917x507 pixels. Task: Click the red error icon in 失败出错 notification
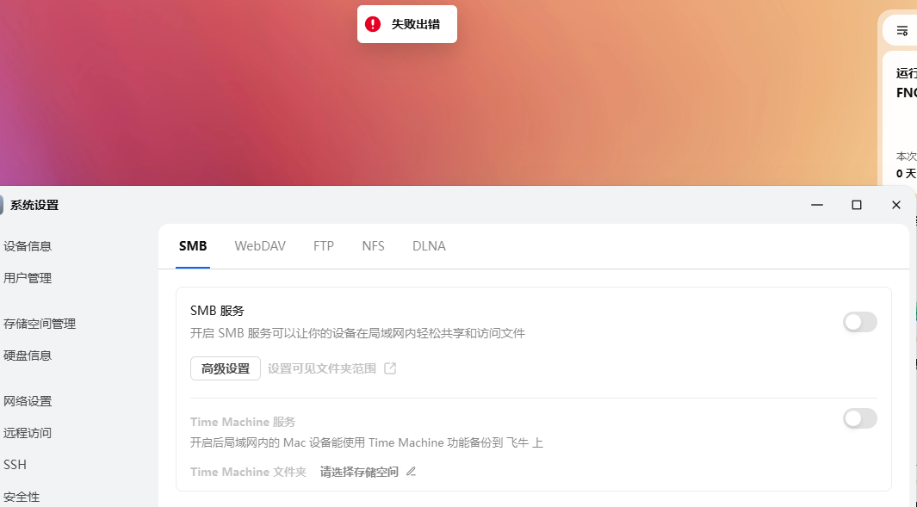(372, 23)
